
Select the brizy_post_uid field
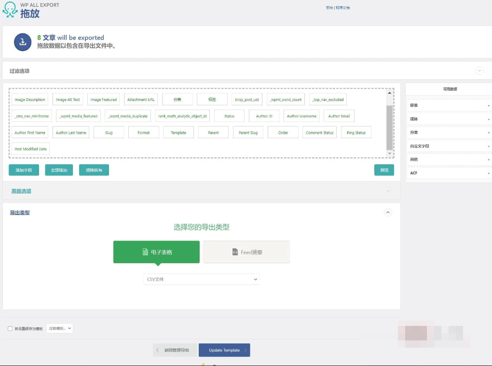[x=247, y=99]
